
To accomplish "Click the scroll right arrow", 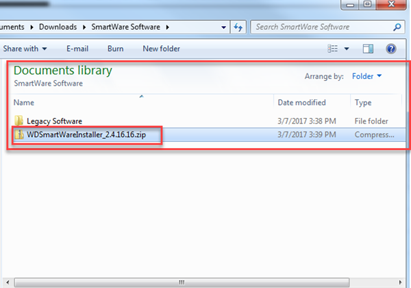I will click(400, 283).
